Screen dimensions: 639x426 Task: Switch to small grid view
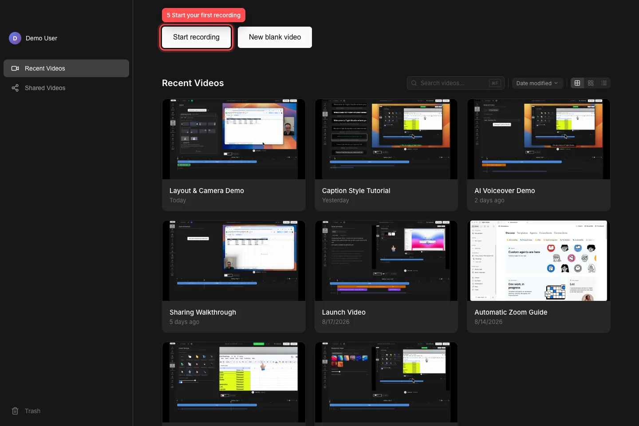tap(591, 83)
